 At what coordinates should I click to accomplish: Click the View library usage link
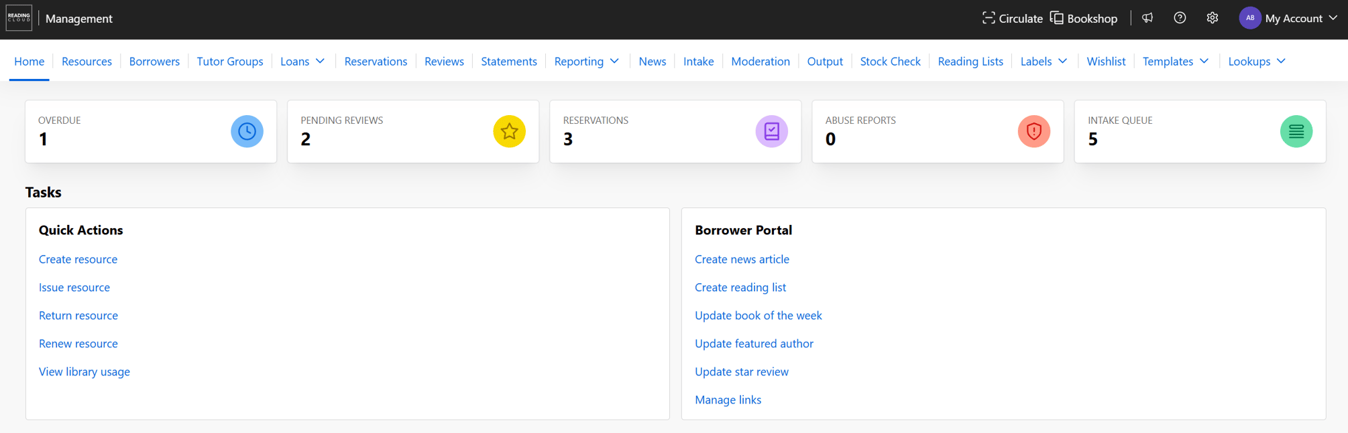coord(85,371)
